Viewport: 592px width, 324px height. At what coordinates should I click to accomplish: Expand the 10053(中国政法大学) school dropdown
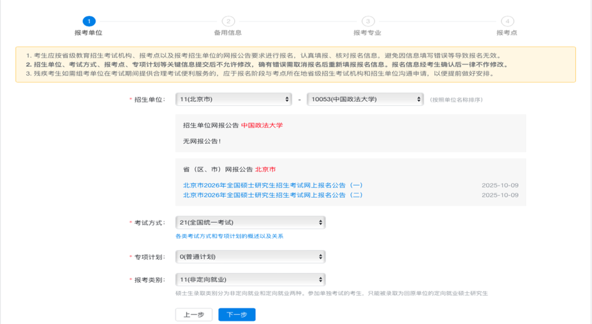click(x=365, y=99)
